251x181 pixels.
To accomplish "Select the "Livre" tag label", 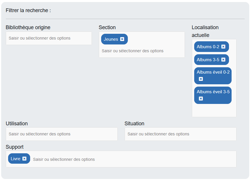I will click(16, 158).
